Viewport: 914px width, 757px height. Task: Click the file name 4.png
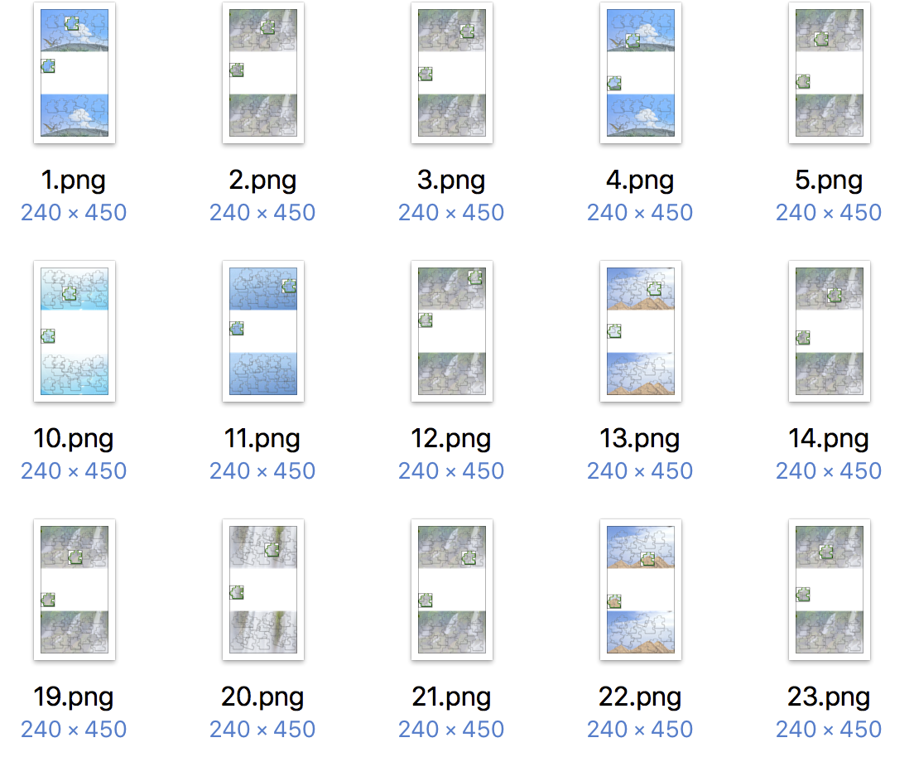(x=640, y=181)
